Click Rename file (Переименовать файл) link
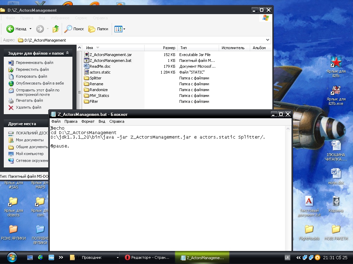Viewport: 353px width, 264px height. (34, 63)
